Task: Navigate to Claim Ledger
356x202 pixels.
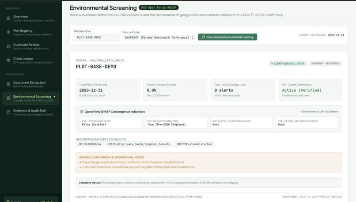Action: click(x=31, y=60)
